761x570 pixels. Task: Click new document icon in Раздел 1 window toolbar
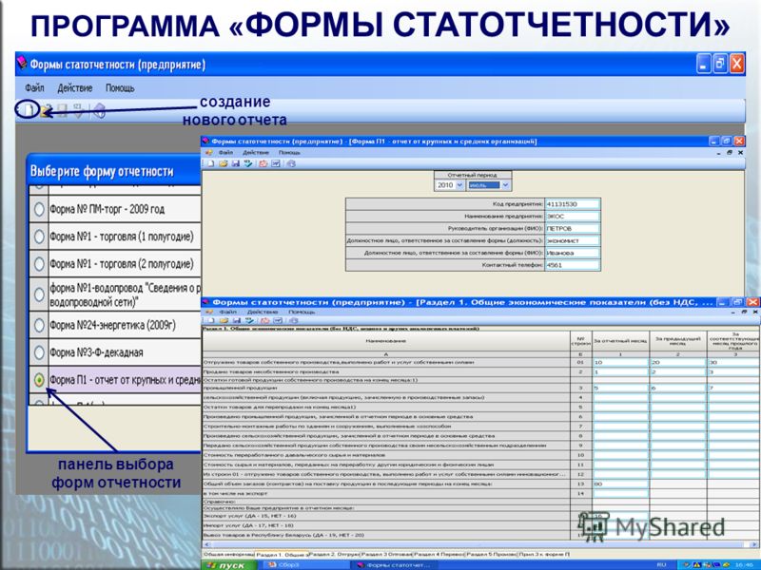coord(211,320)
